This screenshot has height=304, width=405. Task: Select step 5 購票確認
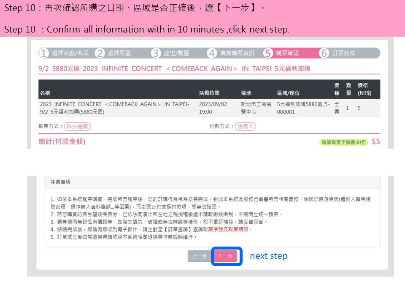[x=281, y=53]
